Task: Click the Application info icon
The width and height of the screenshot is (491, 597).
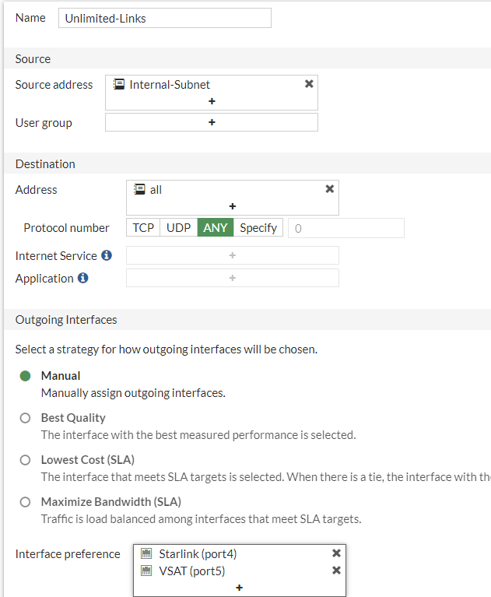Action: coord(83,278)
